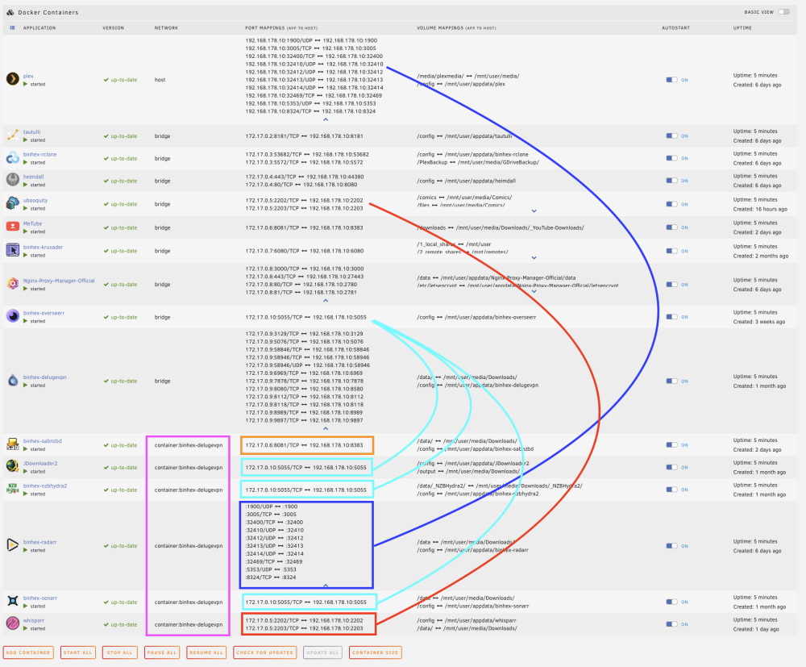Toggle autostart for plex
Screen dimensions: 806x667
pyautogui.click(x=671, y=80)
